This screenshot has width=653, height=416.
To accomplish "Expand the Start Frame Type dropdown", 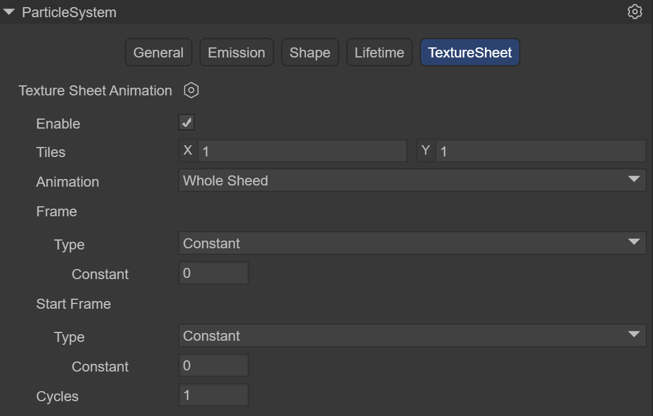I will pyautogui.click(x=412, y=335).
